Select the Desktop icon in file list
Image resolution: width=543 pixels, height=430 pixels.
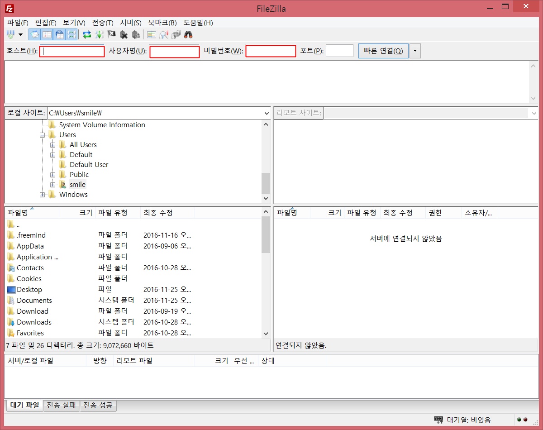(11, 290)
